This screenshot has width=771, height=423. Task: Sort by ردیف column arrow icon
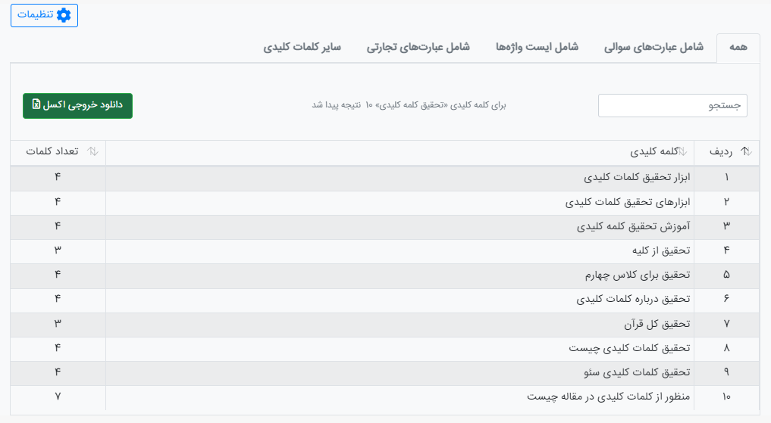[x=747, y=151]
